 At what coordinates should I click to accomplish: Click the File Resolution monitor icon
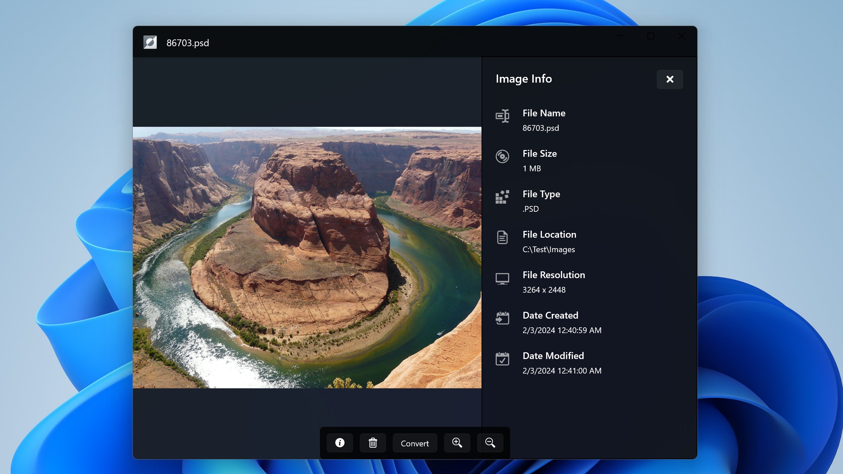pyautogui.click(x=502, y=278)
